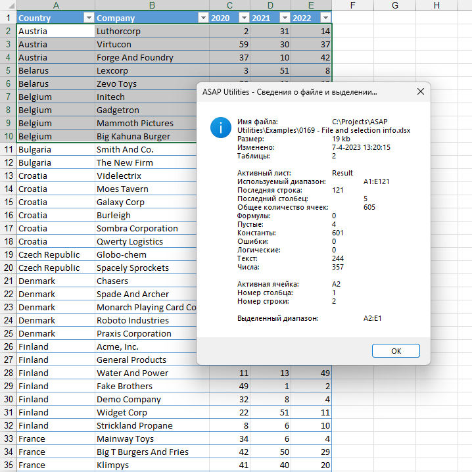Click cell containing Mainway Toys
Viewport: 472px width, 472px height.
point(152,438)
